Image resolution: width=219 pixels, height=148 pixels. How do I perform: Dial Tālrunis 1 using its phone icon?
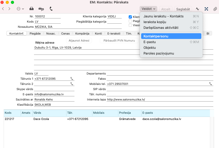tap(72, 79)
